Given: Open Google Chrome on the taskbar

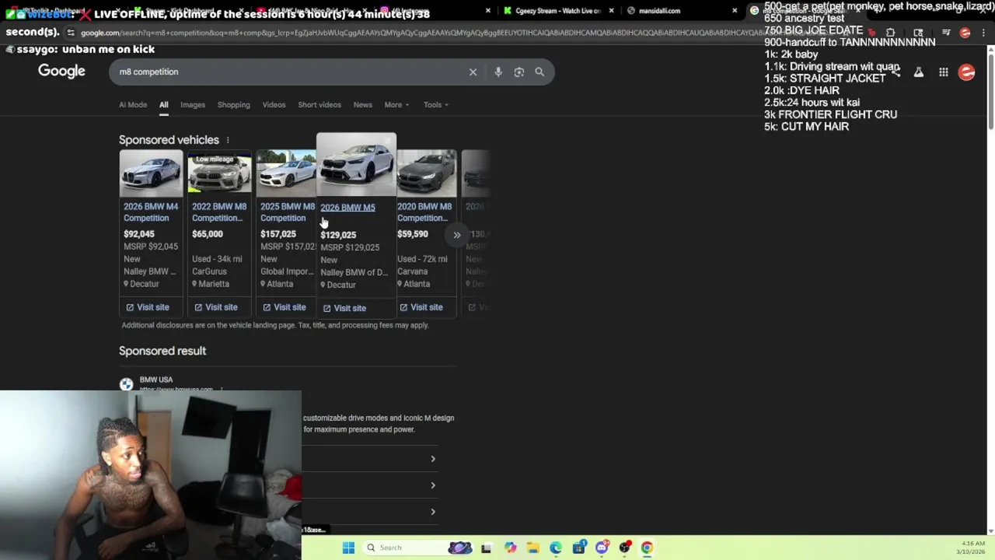Looking at the screenshot, I should [x=647, y=548].
